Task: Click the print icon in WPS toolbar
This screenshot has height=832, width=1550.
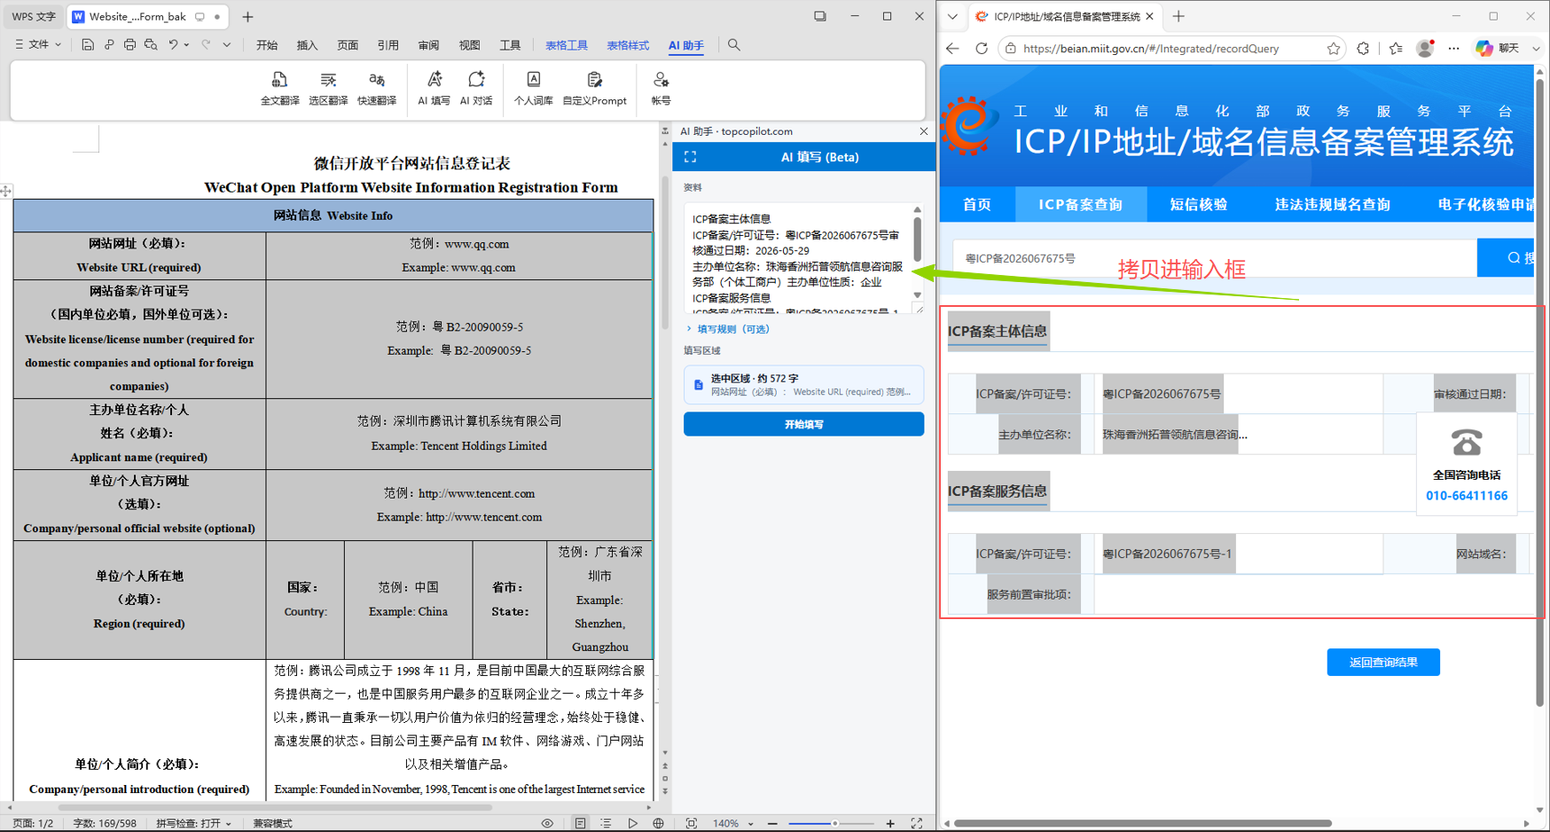Action: click(x=129, y=44)
